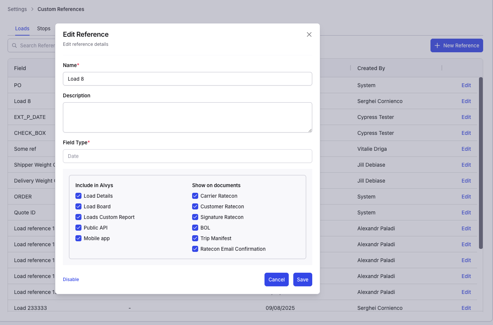Toggle the Mobile app checkbox
The width and height of the screenshot is (493, 325).
[78, 238]
